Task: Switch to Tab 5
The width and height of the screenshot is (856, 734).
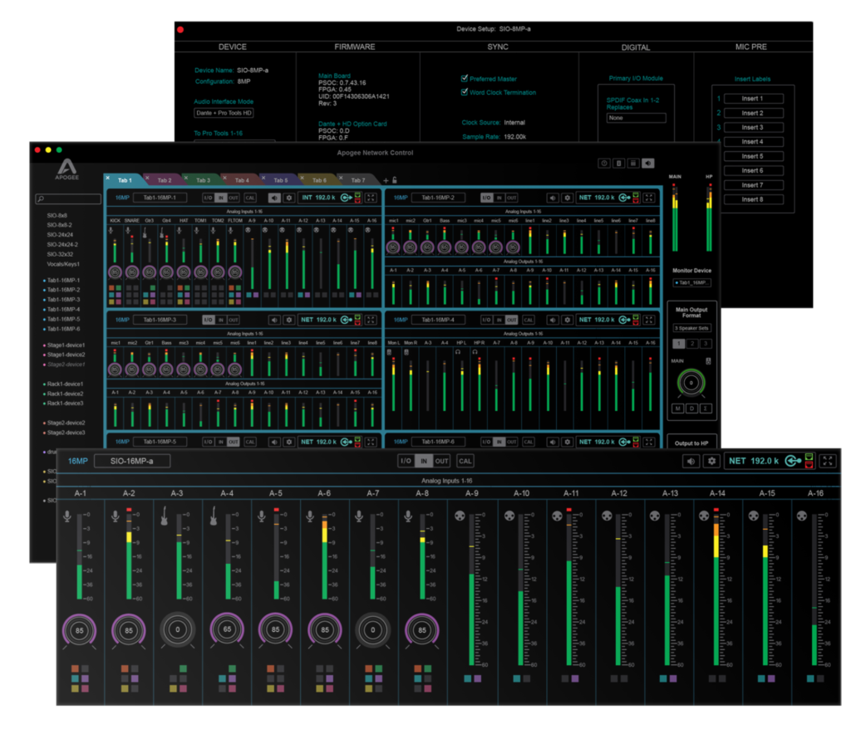Action: click(281, 180)
